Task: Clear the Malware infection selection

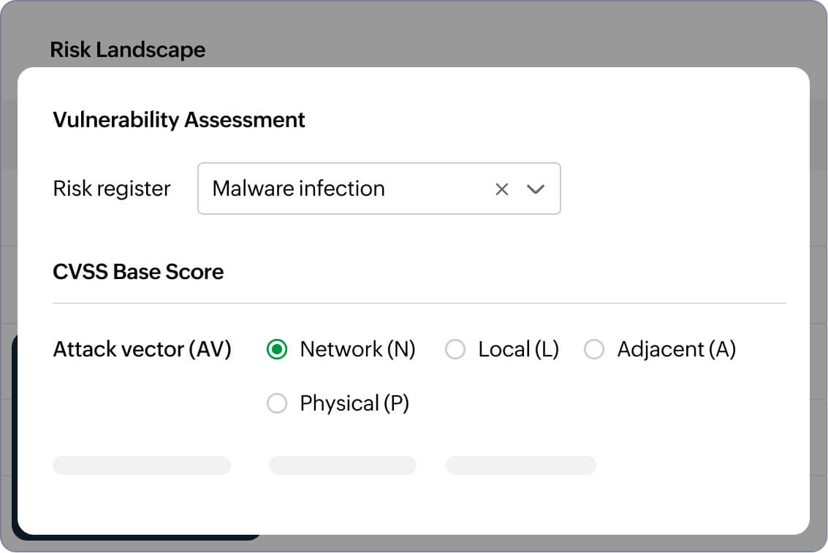Action: coord(501,189)
